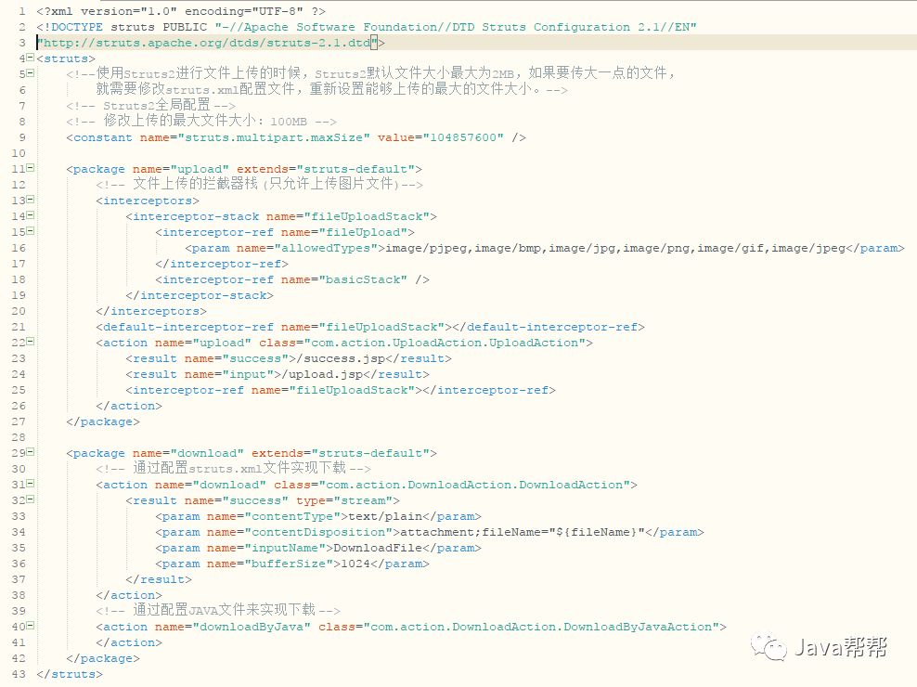The image size is (917, 687).
Task: Collapse the struts element fold at line 4
Action: (x=30, y=58)
